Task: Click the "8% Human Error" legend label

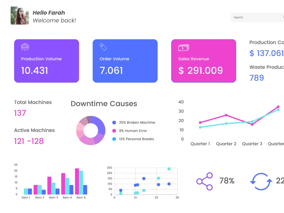Action: [x=133, y=131]
